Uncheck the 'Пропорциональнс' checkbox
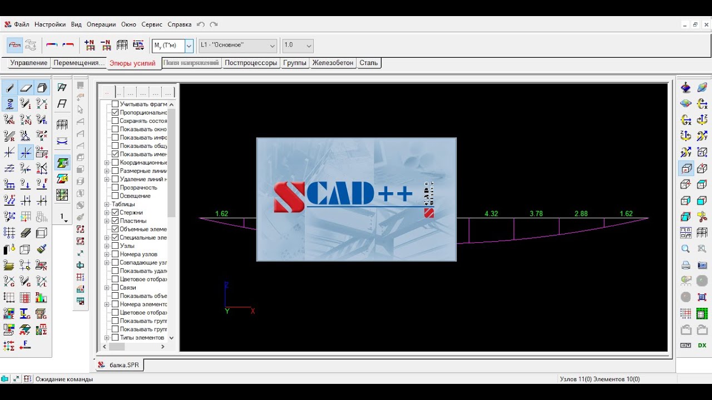The image size is (712, 400). [x=115, y=112]
